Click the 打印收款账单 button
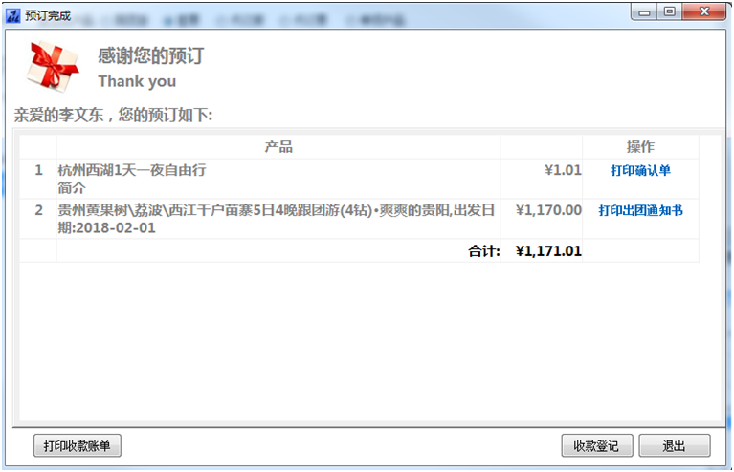Image resolution: width=734 pixels, height=472 pixels. 78,445
